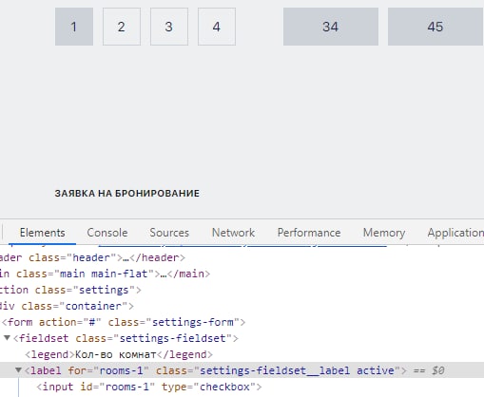Viewport: 484px width, 397px height.
Task: Collapse the label for="rooms-1" node
Action: 18,370
